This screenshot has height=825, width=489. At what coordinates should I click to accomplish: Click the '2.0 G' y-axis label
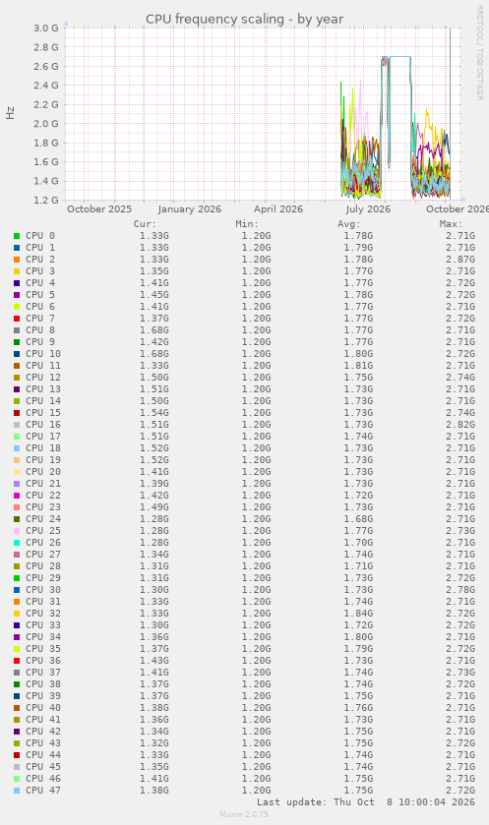[x=46, y=124]
